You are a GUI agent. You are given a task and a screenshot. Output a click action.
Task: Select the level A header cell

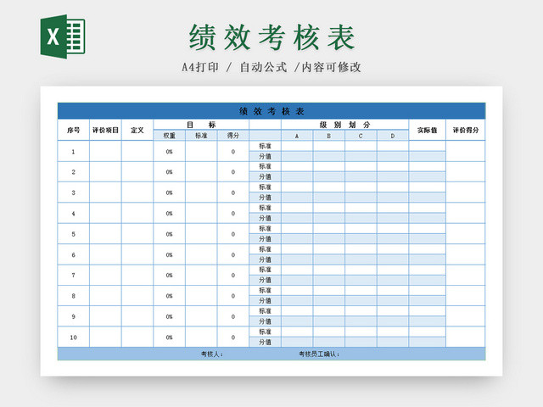click(297, 136)
